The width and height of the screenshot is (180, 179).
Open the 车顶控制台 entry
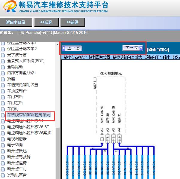pos(17,91)
